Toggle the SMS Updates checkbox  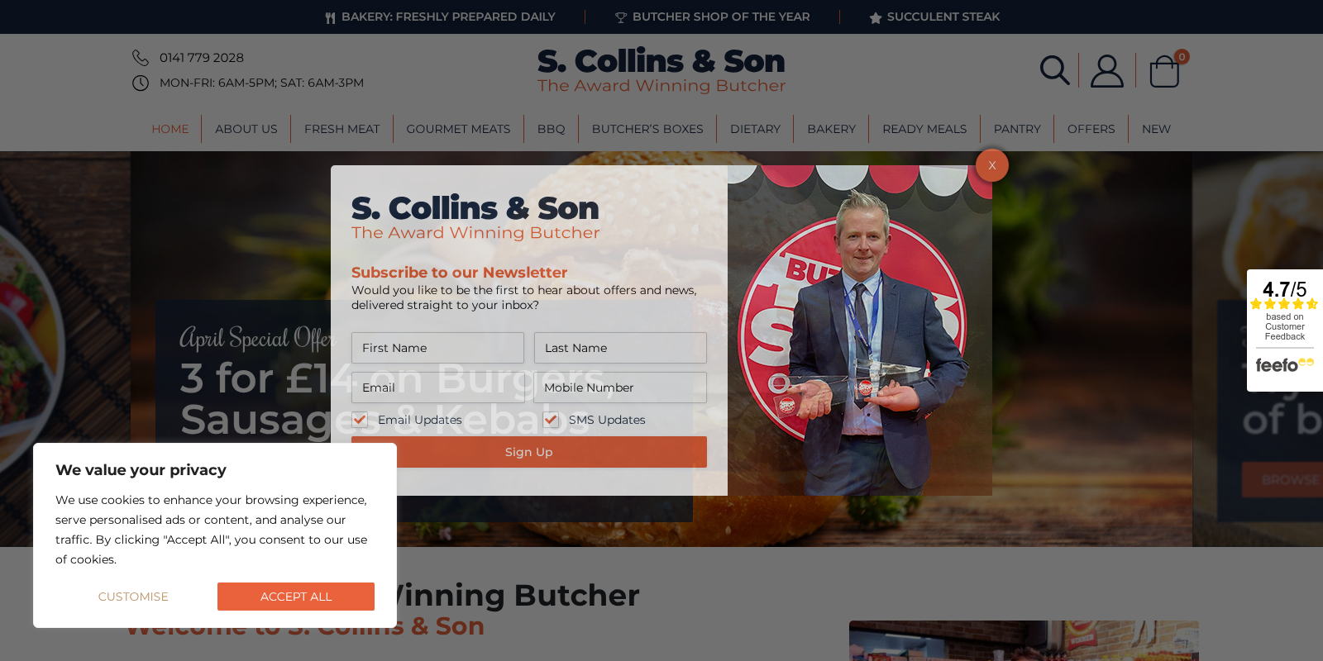pyautogui.click(x=551, y=420)
